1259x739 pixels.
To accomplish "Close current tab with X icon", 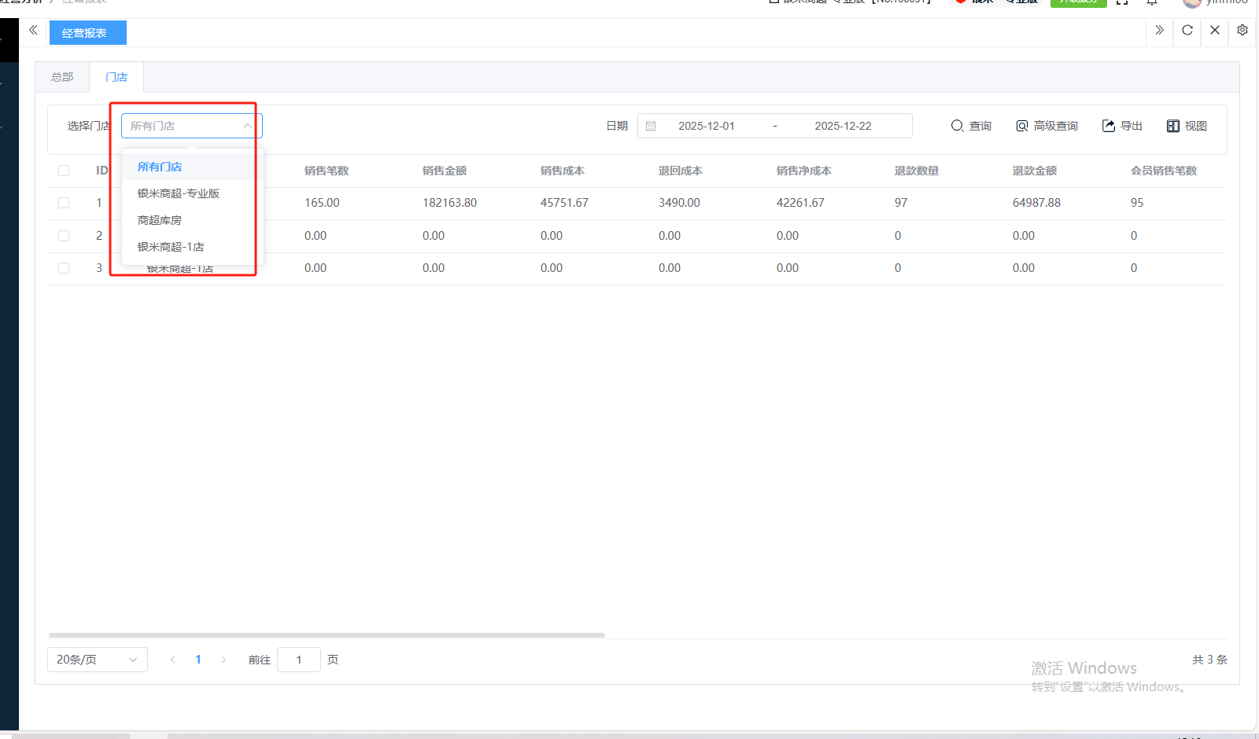I will coord(1215,31).
